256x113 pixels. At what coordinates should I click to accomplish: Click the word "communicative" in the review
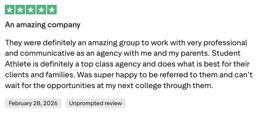coord(47,53)
